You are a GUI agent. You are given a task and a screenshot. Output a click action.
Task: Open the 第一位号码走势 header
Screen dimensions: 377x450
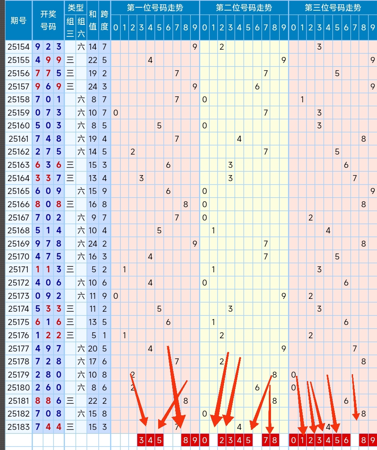[155, 8]
